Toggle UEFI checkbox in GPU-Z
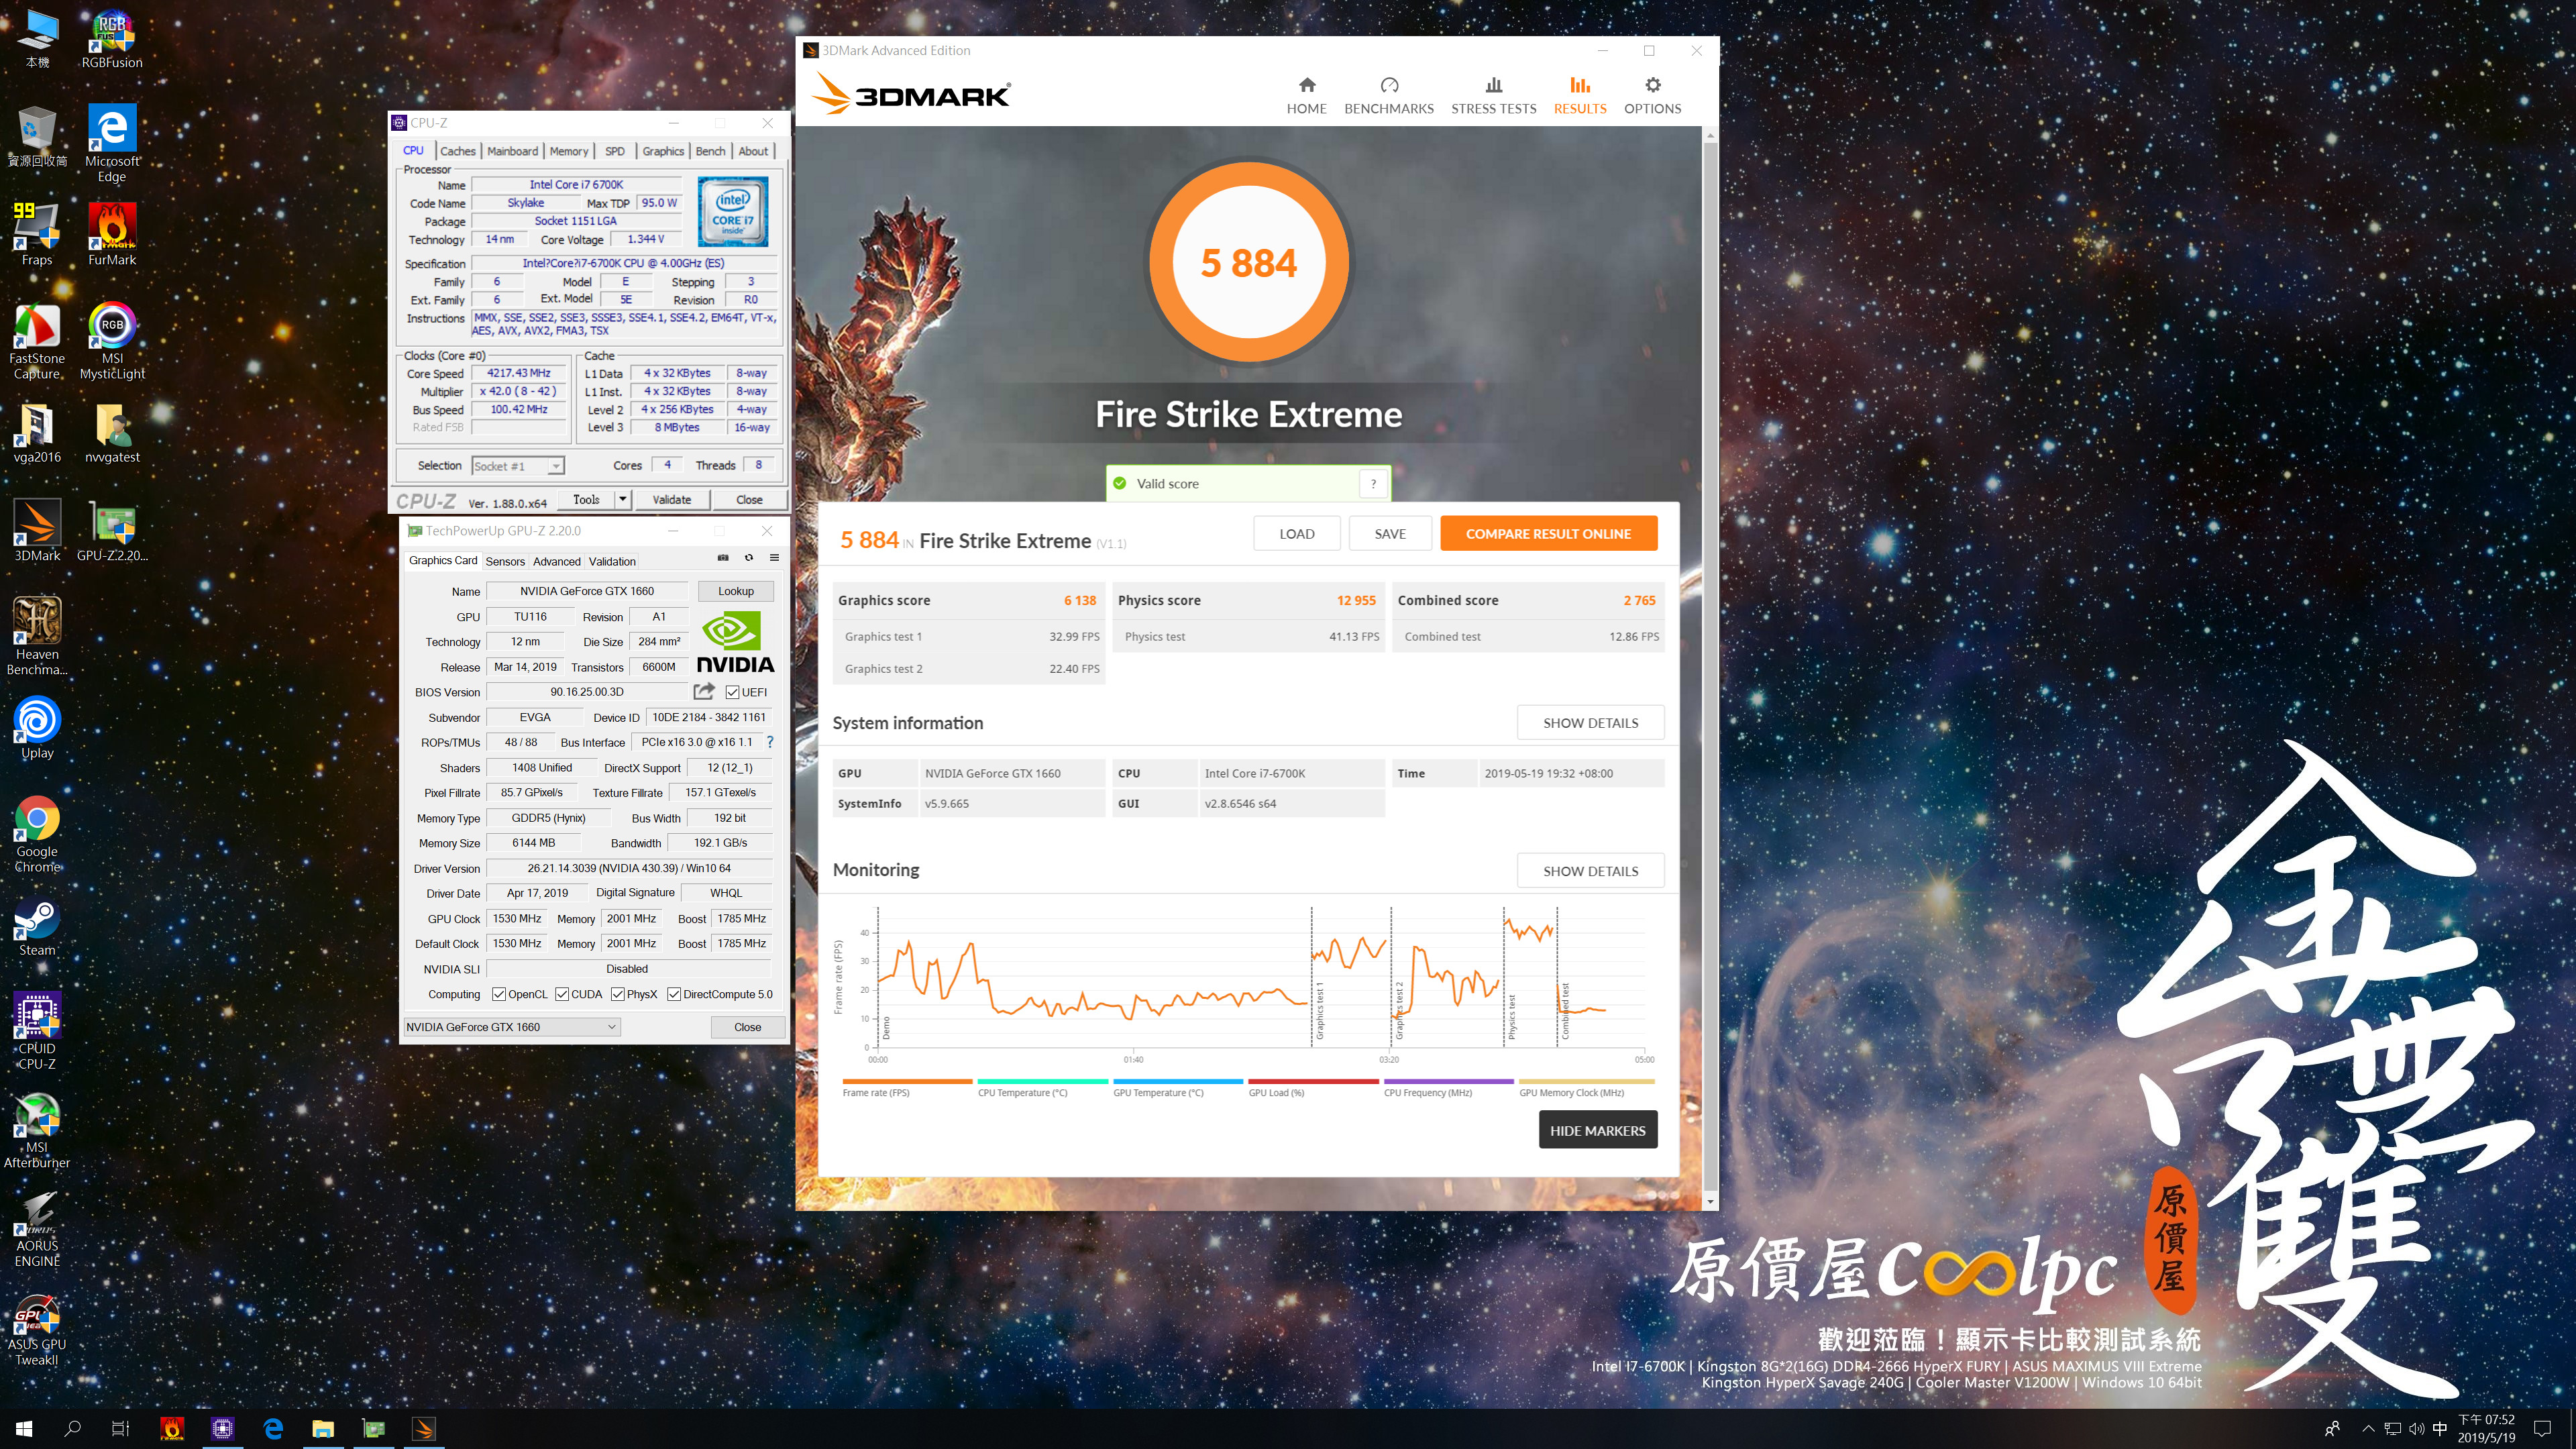 point(732,692)
